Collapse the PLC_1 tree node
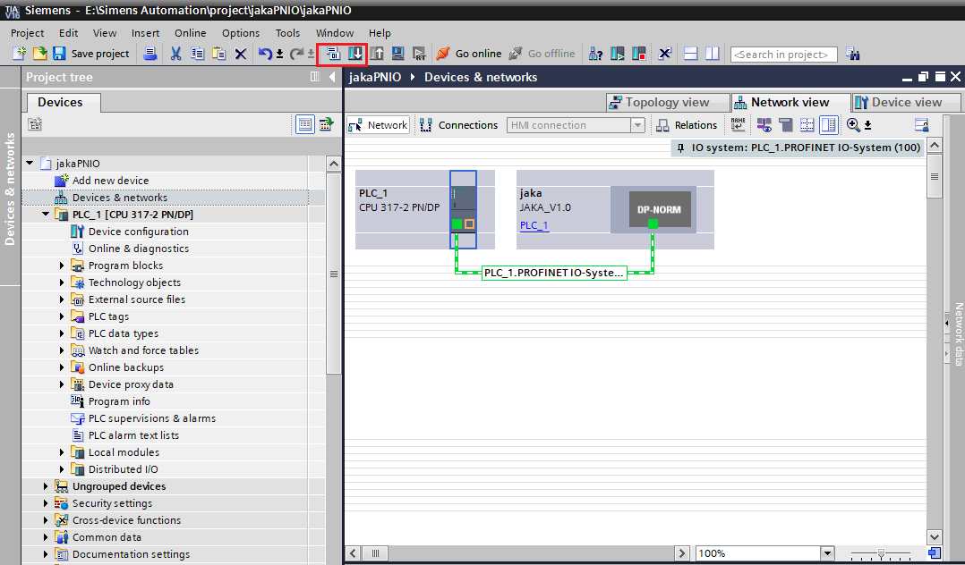 [47, 215]
